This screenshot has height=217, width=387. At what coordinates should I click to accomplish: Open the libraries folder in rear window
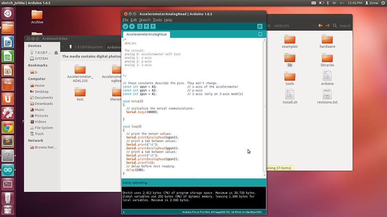tap(327, 60)
